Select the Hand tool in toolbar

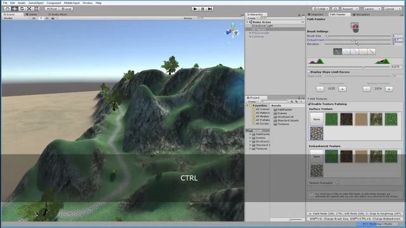click(x=7, y=8)
